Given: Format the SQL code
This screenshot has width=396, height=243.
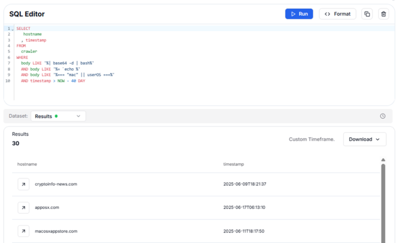Looking at the screenshot, I should coord(337,14).
